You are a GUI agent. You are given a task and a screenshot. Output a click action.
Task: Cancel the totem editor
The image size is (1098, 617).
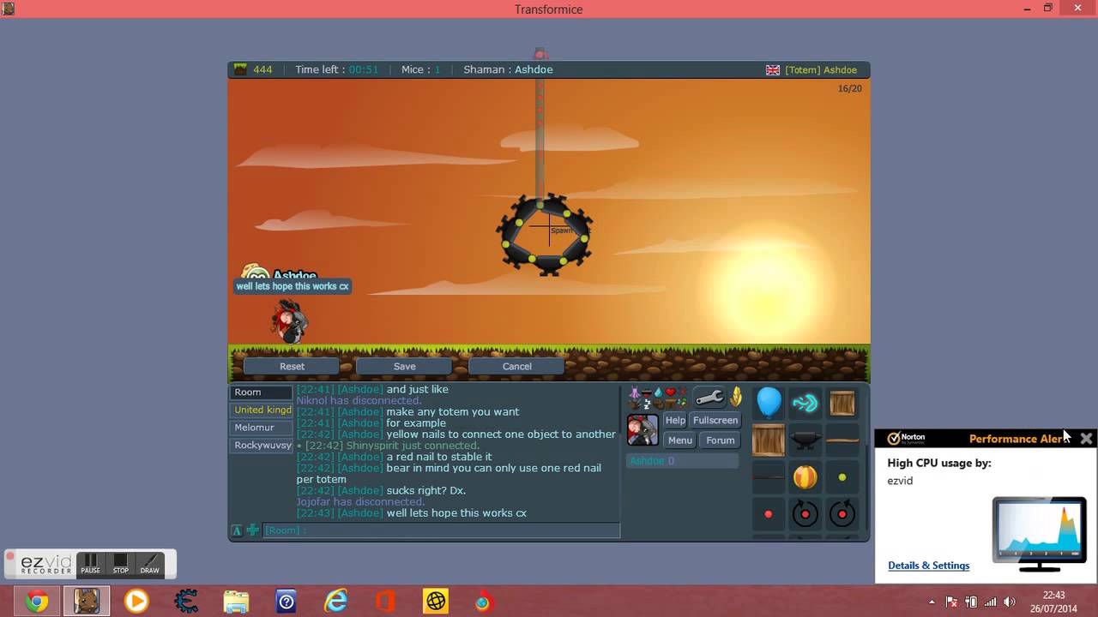point(516,366)
